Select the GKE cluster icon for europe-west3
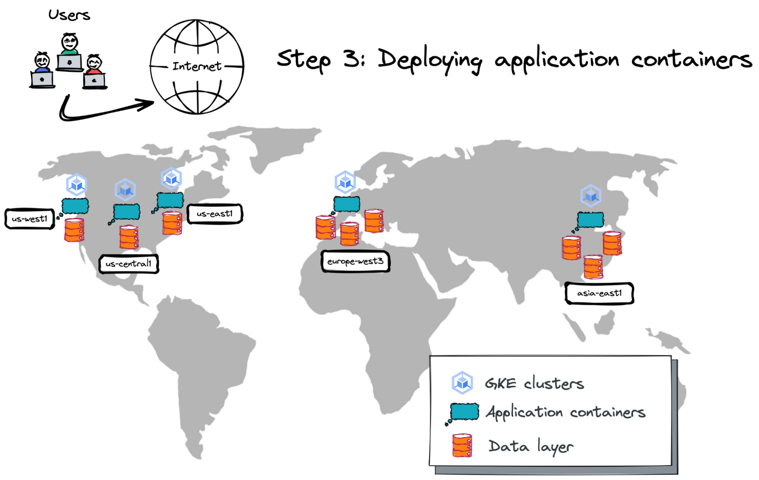The height and width of the screenshot is (480, 759). pos(345,182)
